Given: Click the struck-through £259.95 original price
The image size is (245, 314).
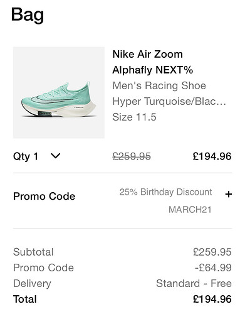Looking at the screenshot, I should pyautogui.click(x=132, y=156).
